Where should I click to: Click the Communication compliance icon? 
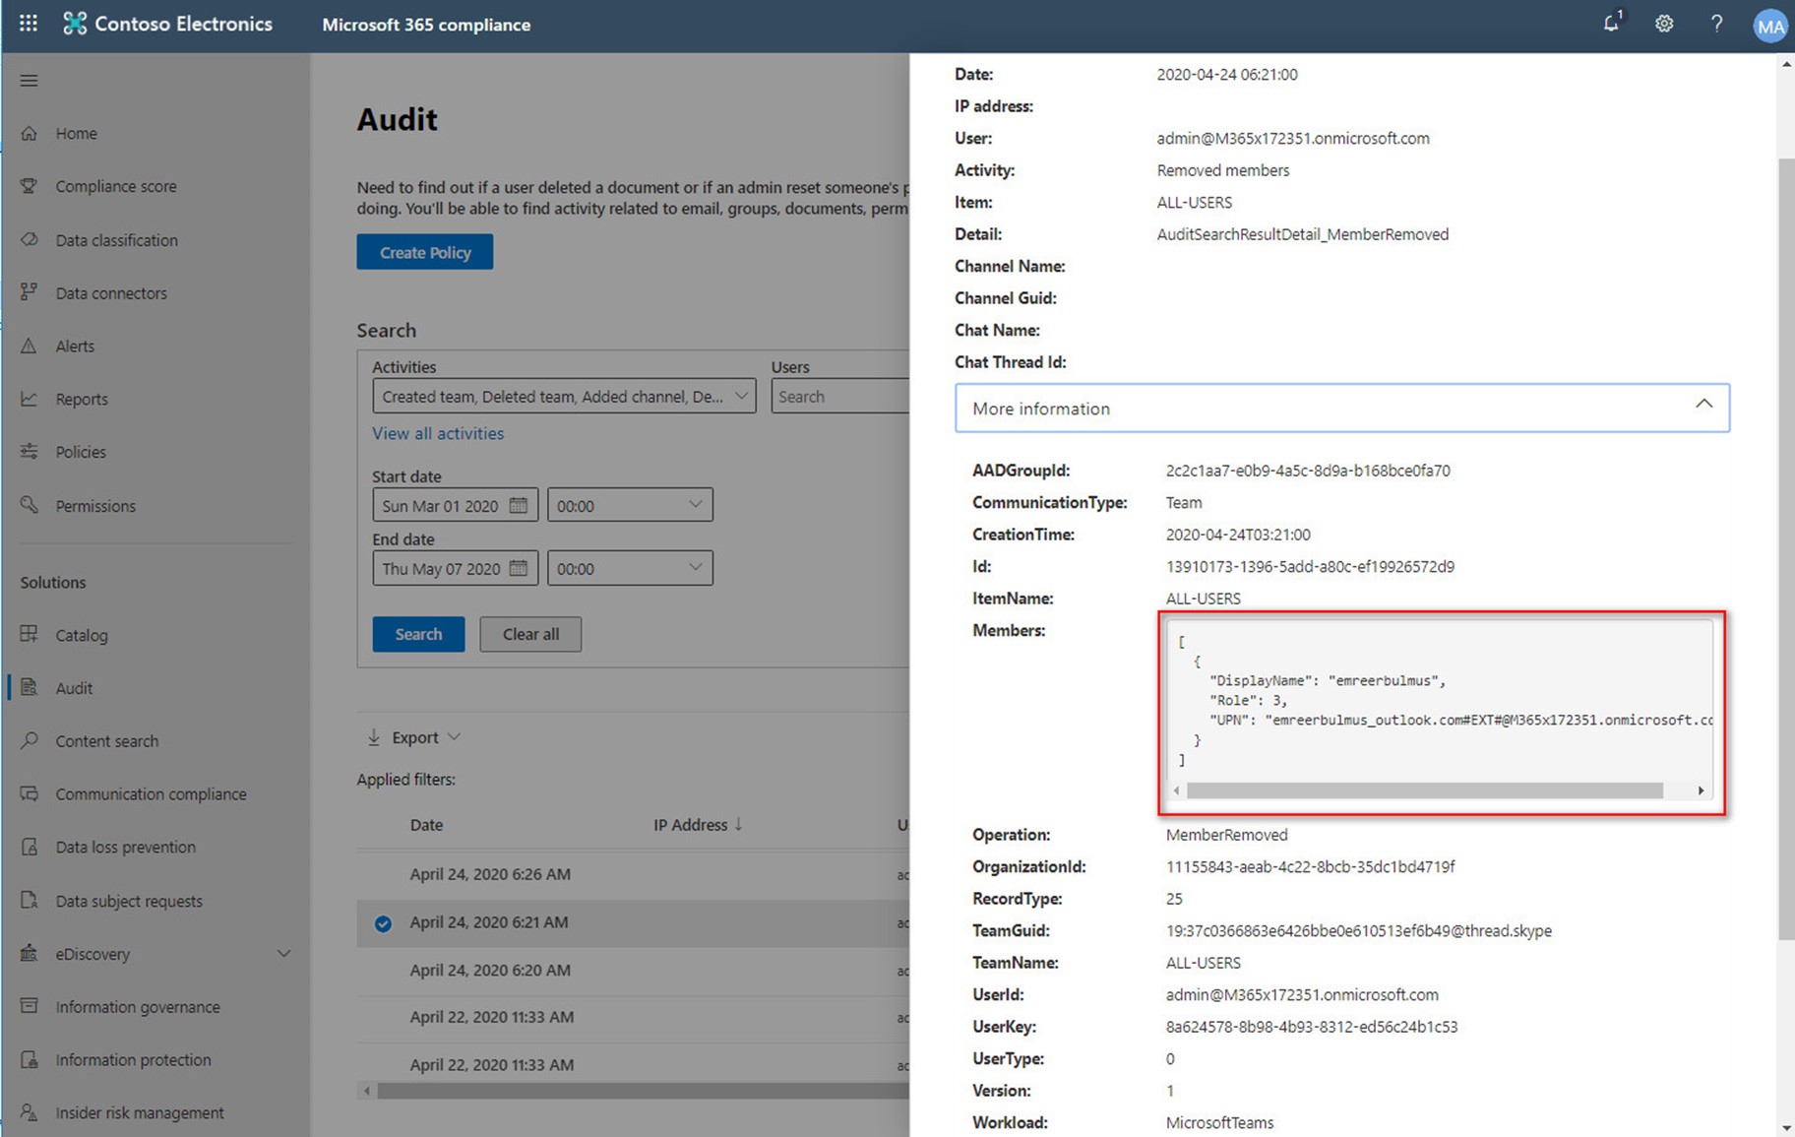point(29,793)
